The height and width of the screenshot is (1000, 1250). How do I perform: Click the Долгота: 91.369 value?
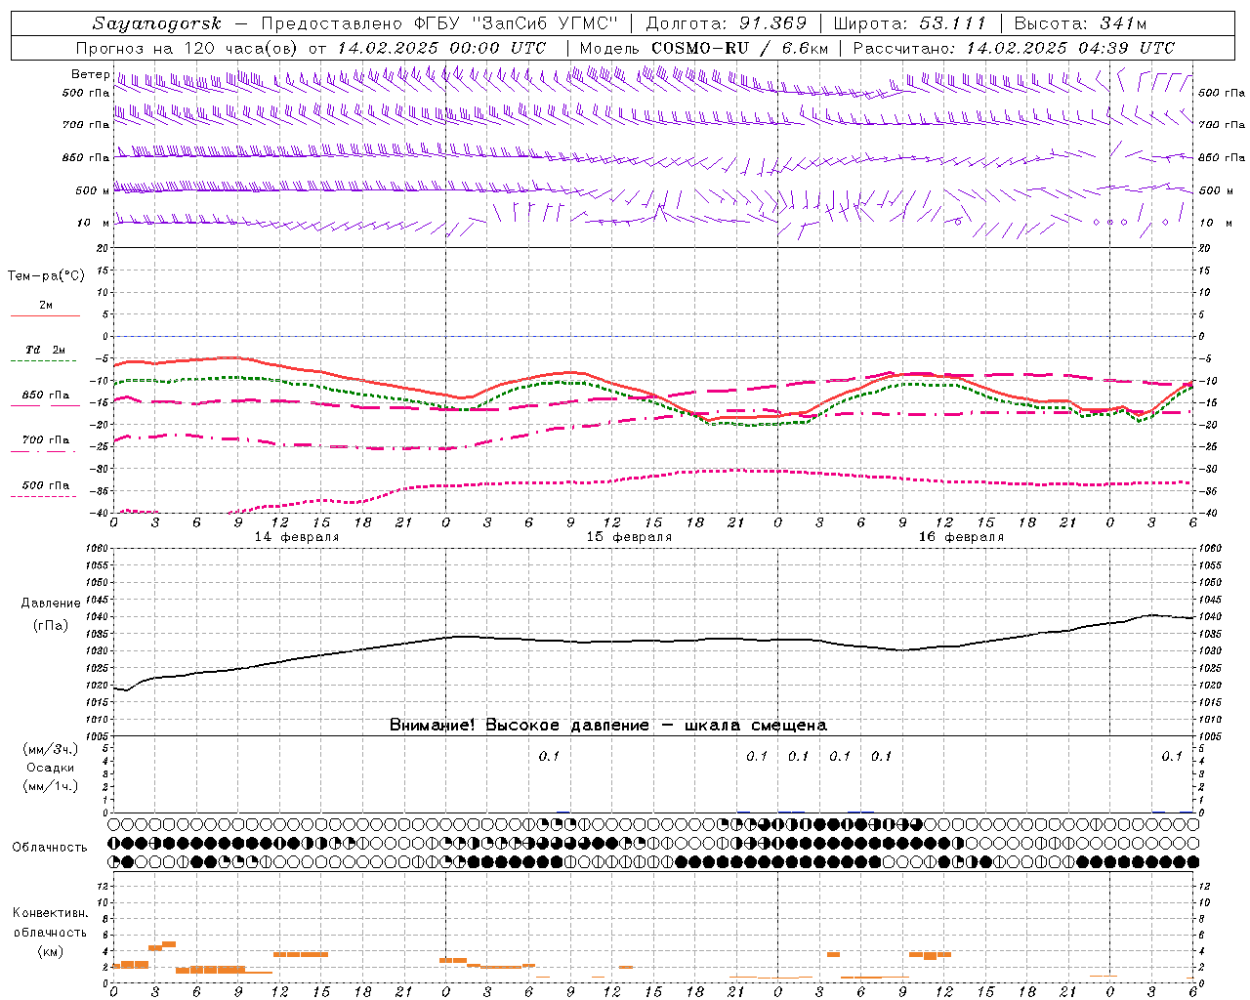click(727, 23)
